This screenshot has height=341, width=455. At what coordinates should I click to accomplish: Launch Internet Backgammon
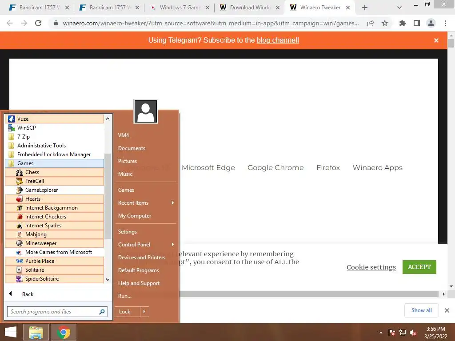tap(54, 208)
